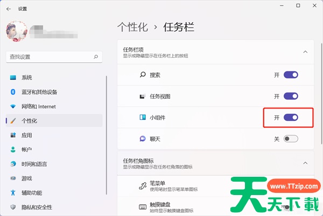Minimize the settings window
The height and width of the screenshot is (216, 323).
[x=282, y=5]
